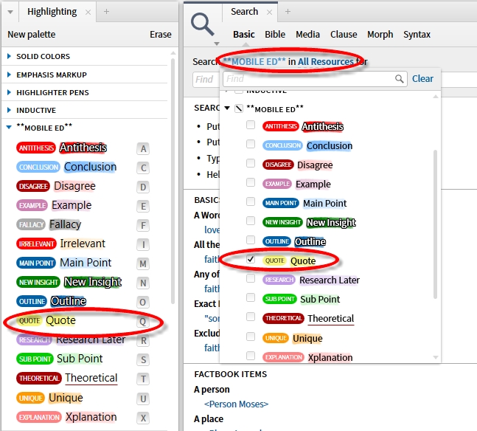Switch to the Media search type
477x431 pixels.
pyautogui.click(x=307, y=35)
